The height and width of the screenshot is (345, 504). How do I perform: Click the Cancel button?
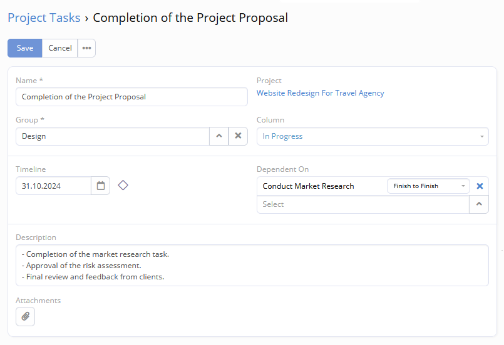coord(59,48)
